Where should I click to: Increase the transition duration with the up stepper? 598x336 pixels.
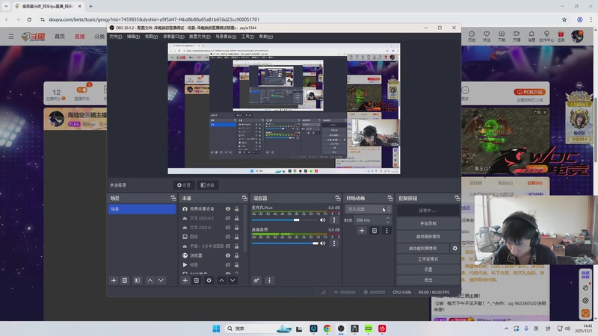388,218
